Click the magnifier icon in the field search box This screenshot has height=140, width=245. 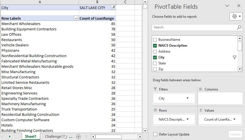239,27
